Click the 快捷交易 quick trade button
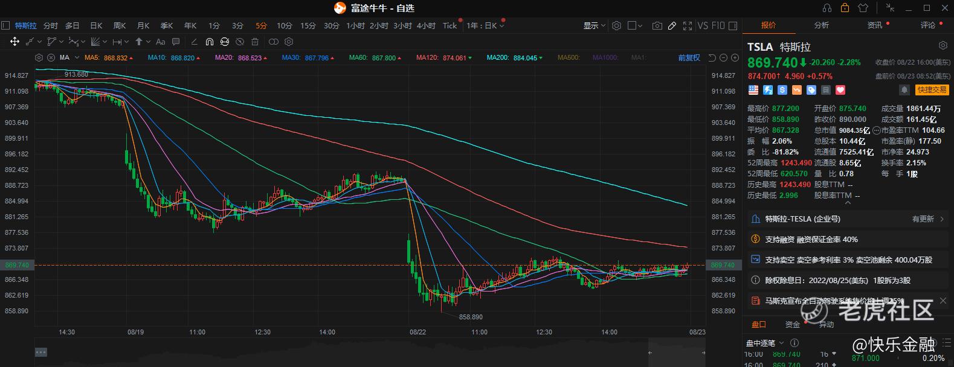The width and height of the screenshot is (954, 367). coord(932,89)
